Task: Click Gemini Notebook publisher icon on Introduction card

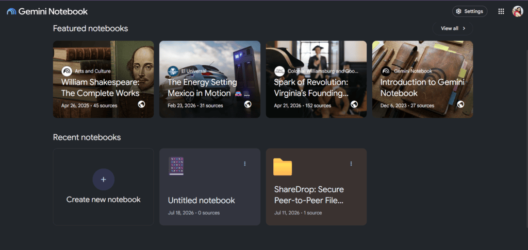Action: 386,71
